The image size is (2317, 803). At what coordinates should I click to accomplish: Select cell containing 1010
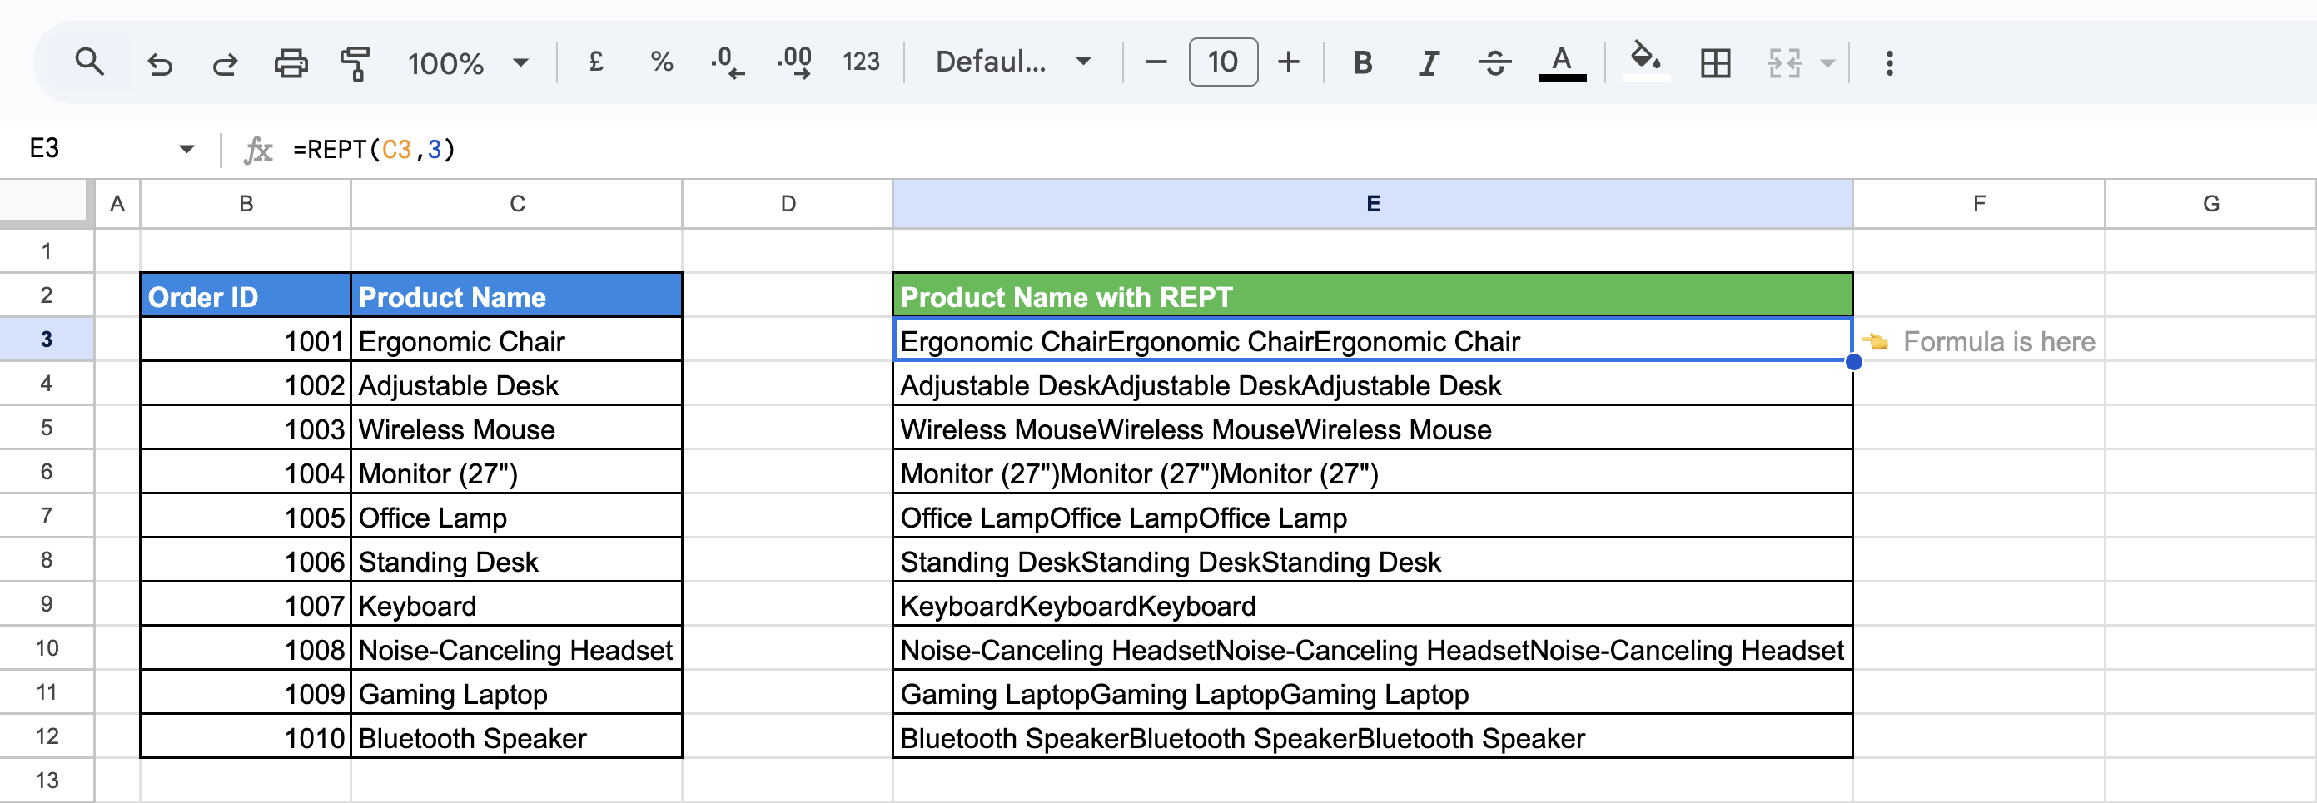tap(246, 736)
